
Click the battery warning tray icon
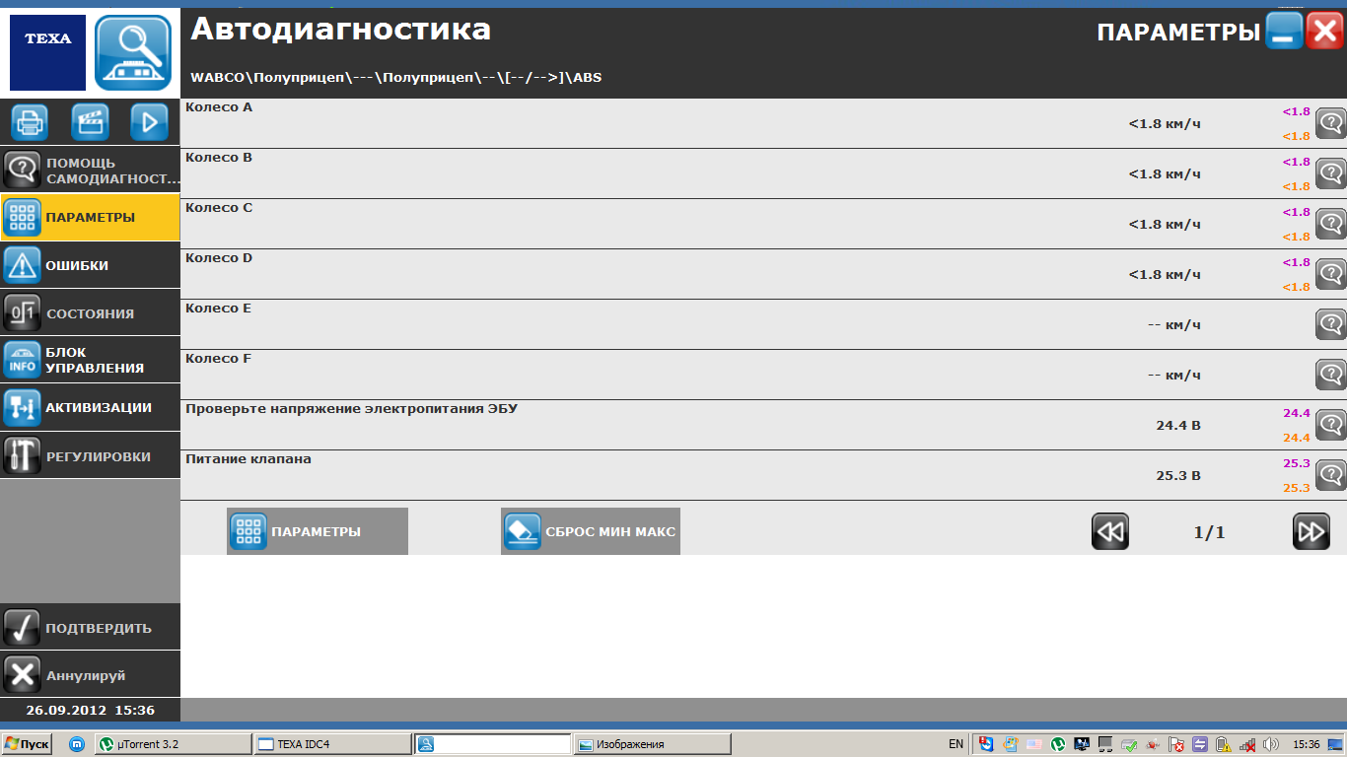1223,744
